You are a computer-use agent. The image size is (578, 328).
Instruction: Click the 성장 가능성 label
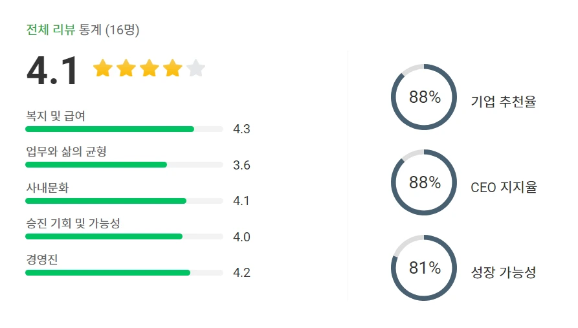504,272
